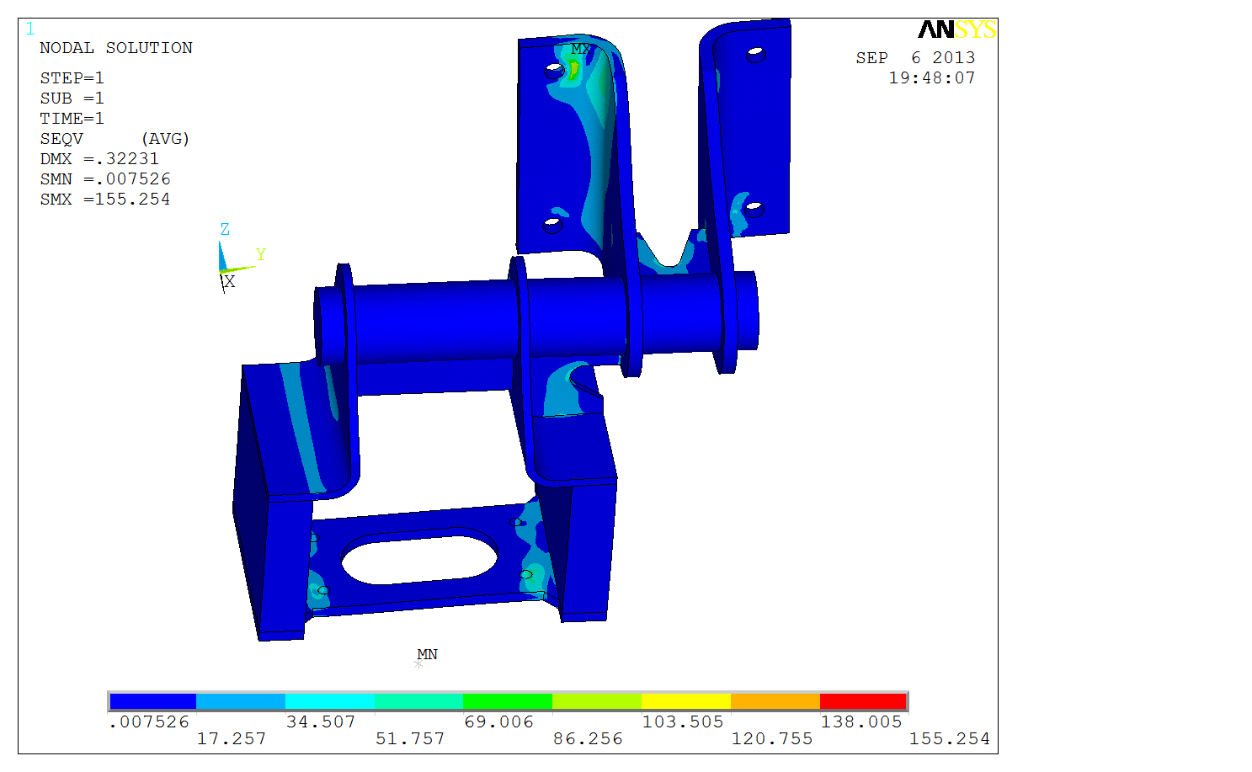Click the XYZ coordinate triad
Image resolution: width=1252 pixels, height=772 pixels.
240,258
